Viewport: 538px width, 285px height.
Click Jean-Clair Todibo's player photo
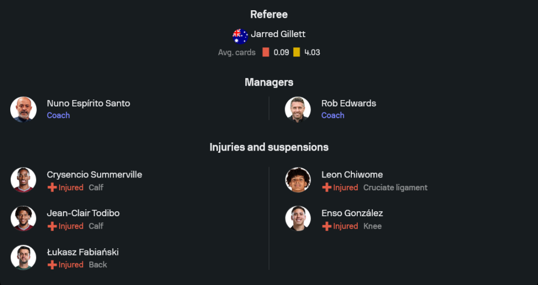point(23,219)
